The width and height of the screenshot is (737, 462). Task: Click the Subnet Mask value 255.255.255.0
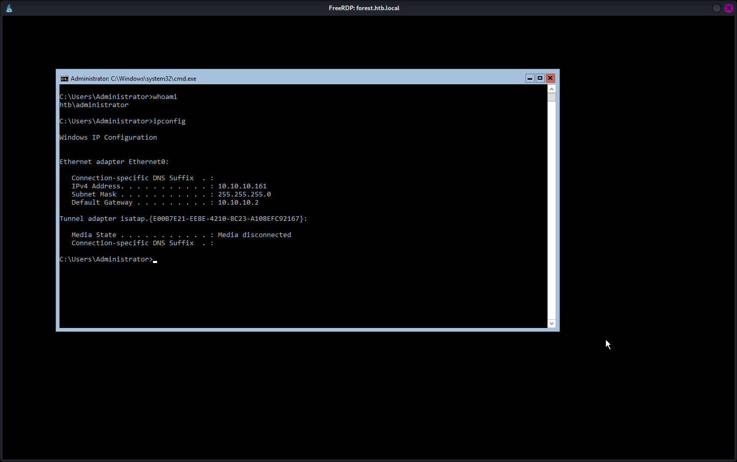click(x=244, y=194)
